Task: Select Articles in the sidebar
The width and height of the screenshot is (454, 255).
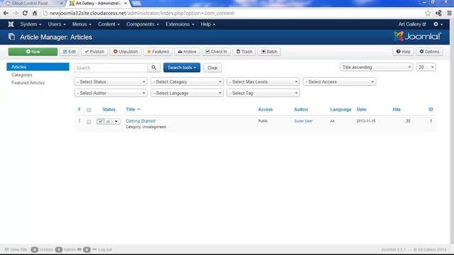Action: pos(38,67)
